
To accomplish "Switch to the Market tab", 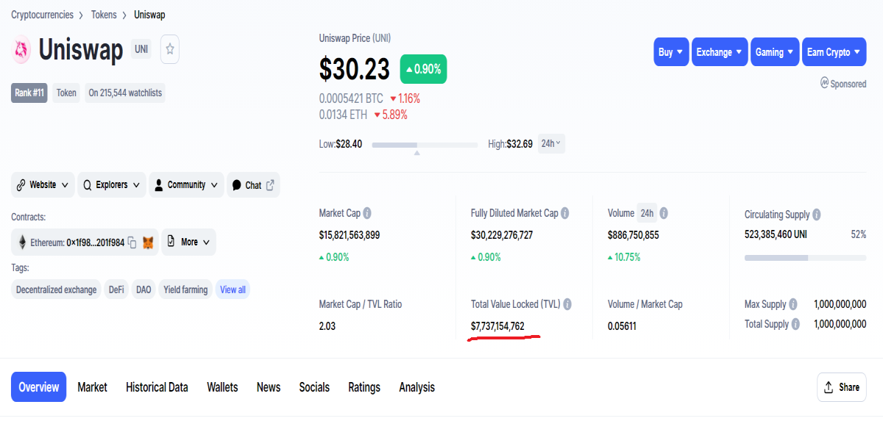I will pyautogui.click(x=93, y=387).
